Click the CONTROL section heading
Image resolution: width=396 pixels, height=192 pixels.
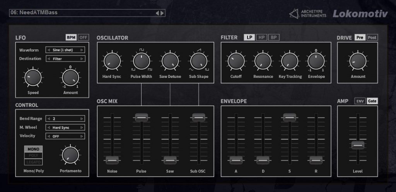coord(27,105)
